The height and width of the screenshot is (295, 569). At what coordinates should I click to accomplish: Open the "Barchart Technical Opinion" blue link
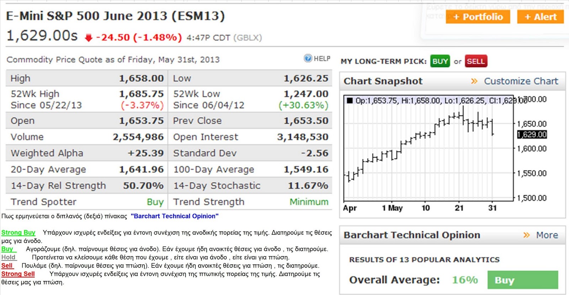click(x=175, y=216)
